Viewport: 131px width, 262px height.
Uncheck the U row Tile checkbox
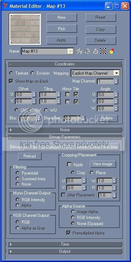tap(76, 95)
